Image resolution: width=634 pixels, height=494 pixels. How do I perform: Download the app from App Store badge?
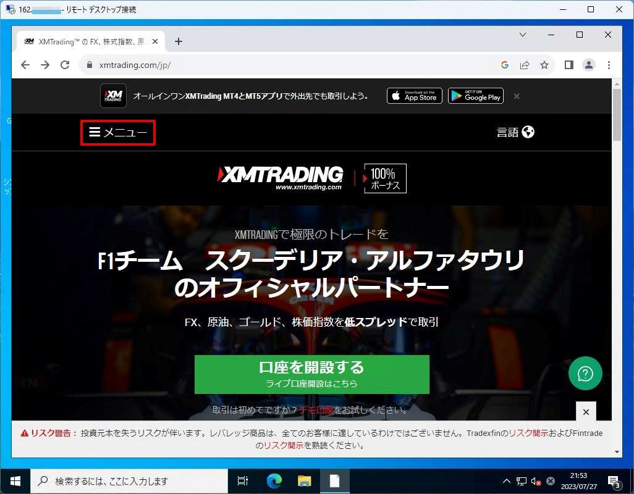coord(415,96)
